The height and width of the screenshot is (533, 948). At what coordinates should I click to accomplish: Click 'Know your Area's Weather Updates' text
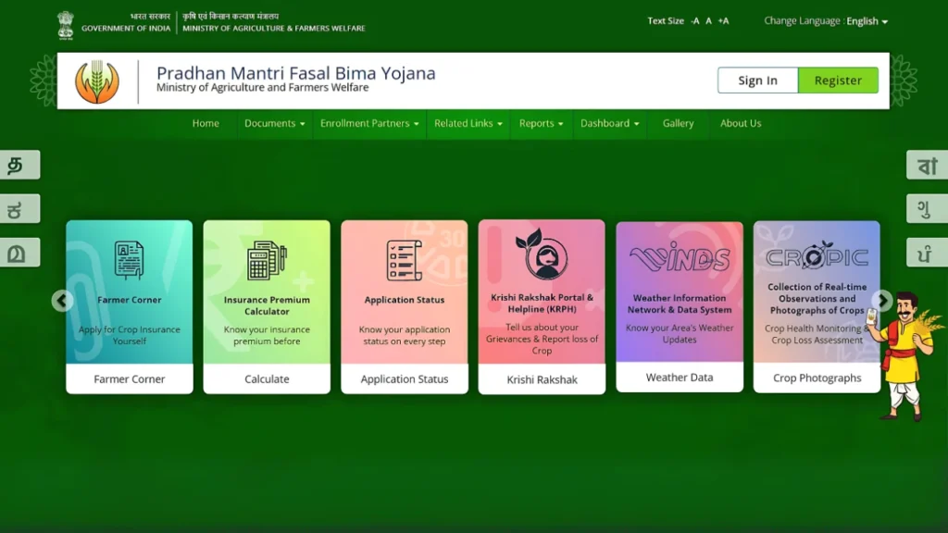coord(680,333)
